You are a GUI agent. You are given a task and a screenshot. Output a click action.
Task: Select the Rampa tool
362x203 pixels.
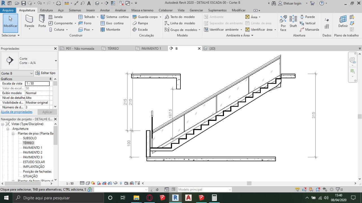pos(140,23)
